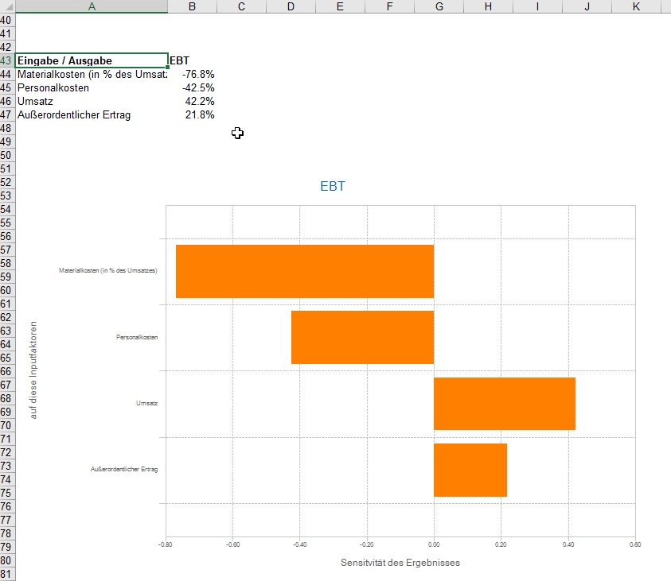Click the column E header
Screen dimensions: 671x581
[x=340, y=6]
